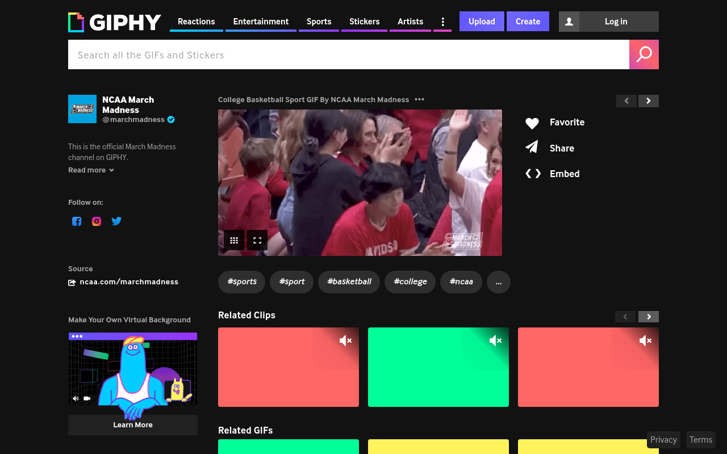Click the user avatar icon
Image resolution: width=727 pixels, height=454 pixels.
[569, 22]
